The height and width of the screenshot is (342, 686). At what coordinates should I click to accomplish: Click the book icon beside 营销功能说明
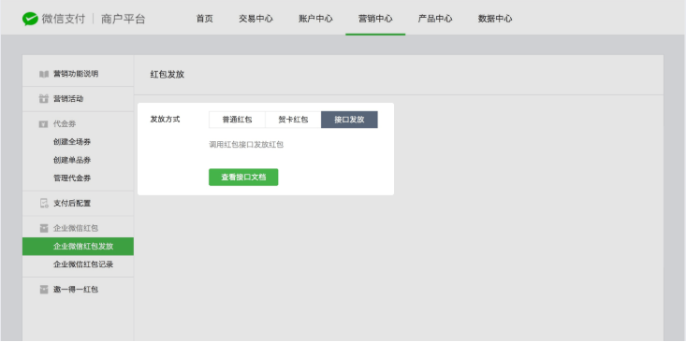[x=44, y=74]
